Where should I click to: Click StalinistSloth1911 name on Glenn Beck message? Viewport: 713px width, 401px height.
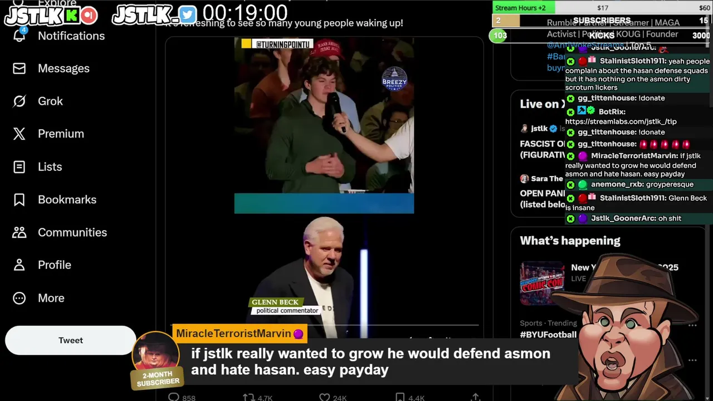pos(633,198)
